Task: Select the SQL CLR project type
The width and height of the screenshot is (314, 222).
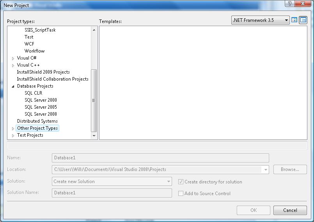Action: pyautogui.click(x=34, y=93)
